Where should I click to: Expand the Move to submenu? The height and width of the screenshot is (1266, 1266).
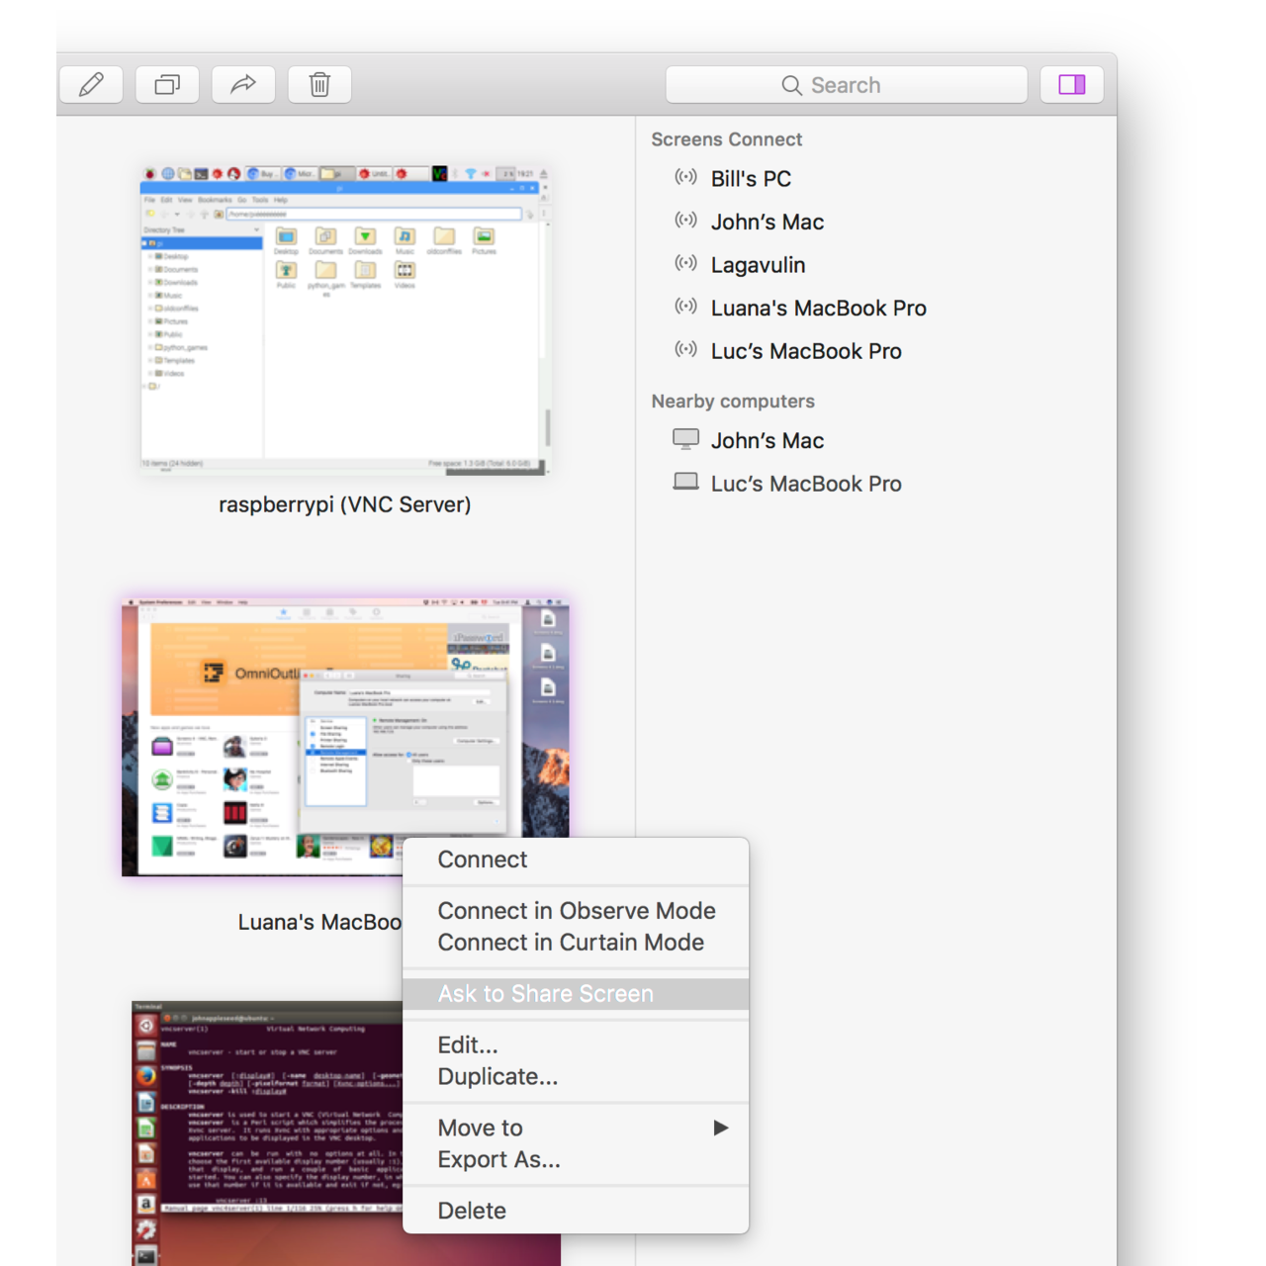[x=480, y=1127]
